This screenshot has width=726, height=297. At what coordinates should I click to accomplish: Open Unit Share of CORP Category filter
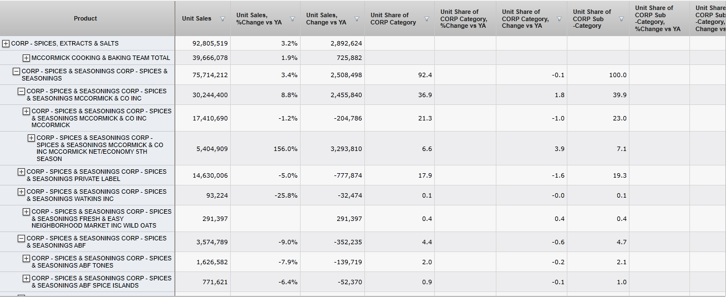[427, 19]
